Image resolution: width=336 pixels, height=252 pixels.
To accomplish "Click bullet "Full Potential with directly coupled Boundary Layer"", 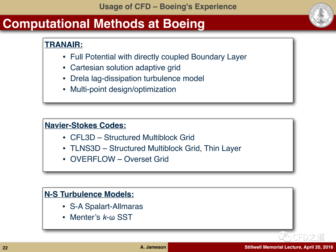I will click(158, 57).
